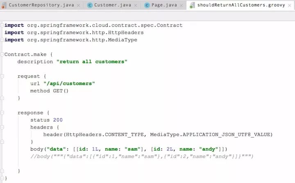The width and height of the screenshot is (295, 183).
Task: Click the request block closing fold marker
Action: [x=2, y=98]
